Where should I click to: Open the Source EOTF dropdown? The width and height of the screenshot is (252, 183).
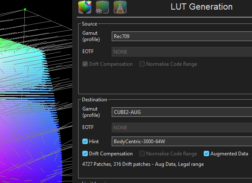coord(181,52)
